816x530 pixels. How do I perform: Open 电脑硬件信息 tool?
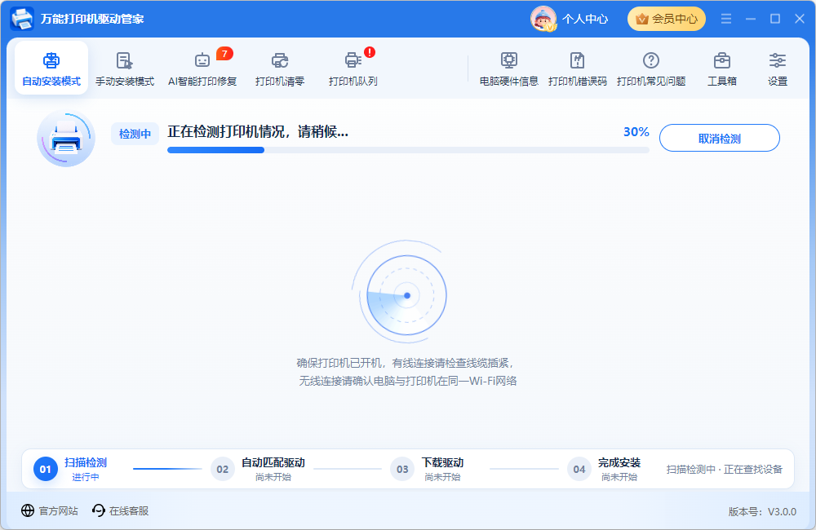[509, 68]
